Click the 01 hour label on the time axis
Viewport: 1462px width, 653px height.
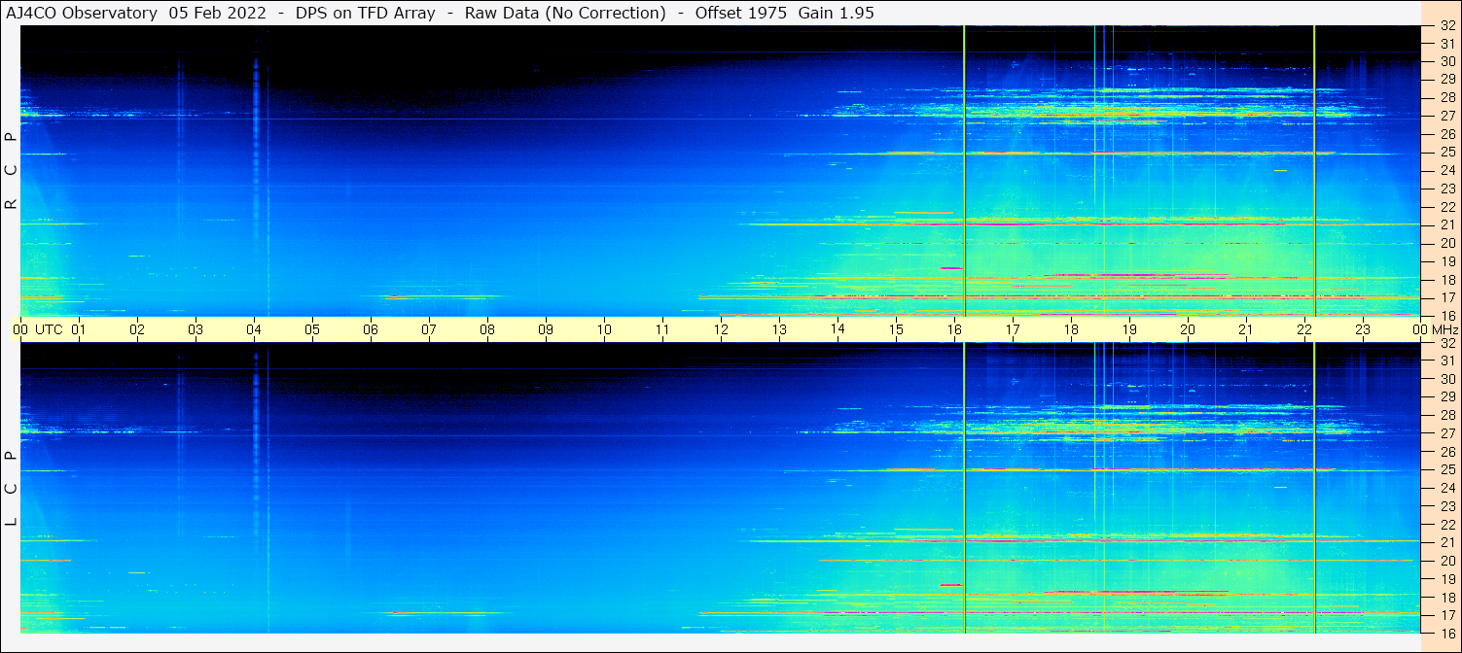79,329
